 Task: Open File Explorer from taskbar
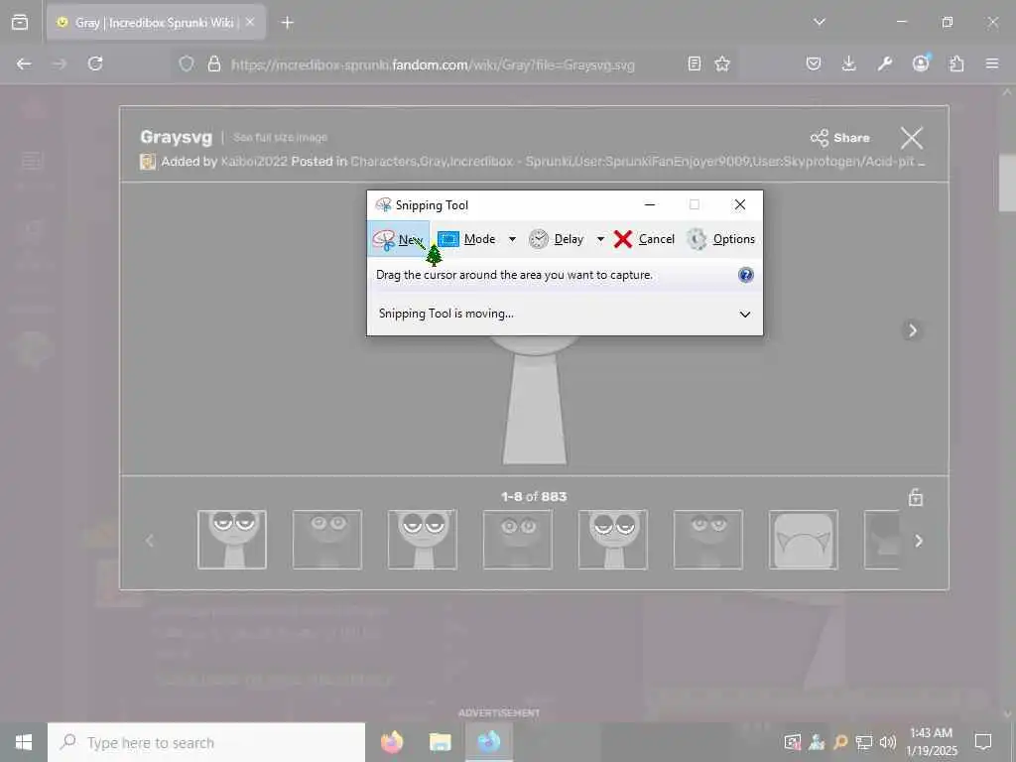pyautogui.click(x=440, y=742)
